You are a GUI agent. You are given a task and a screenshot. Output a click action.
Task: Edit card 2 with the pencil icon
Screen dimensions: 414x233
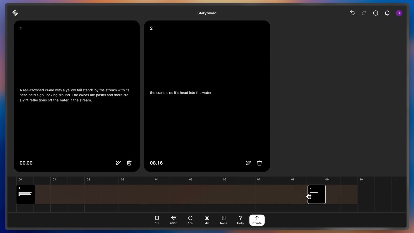click(x=248, y=163)
